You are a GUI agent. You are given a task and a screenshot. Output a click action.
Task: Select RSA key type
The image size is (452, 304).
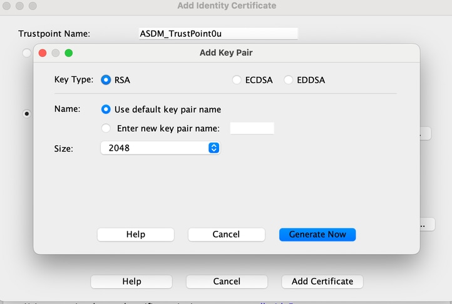tap(106, 80)
